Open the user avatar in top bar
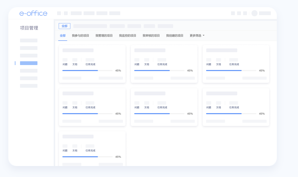The image size is (298, 177). coord(255,13)
